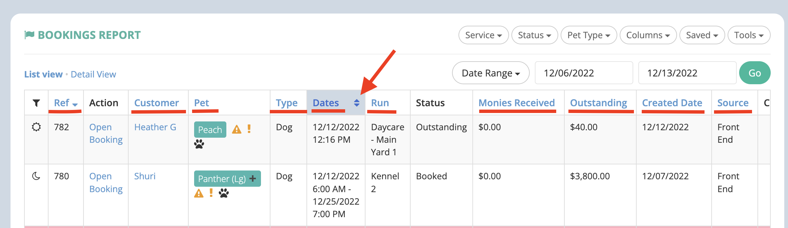Click the moon icon on booking 780 row
This screenshot has height=228, width=788.
(36, 176)
